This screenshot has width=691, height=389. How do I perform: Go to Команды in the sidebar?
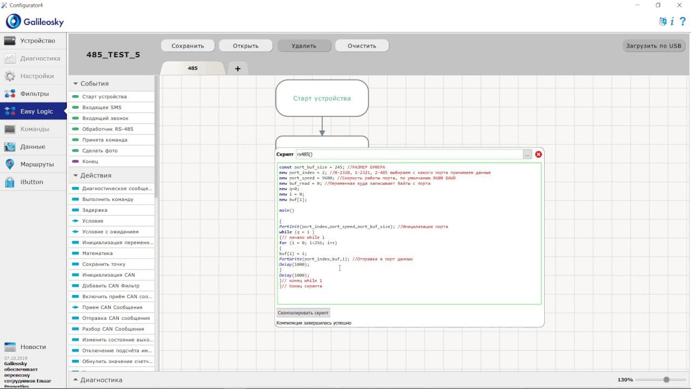(x=33, y=129)
